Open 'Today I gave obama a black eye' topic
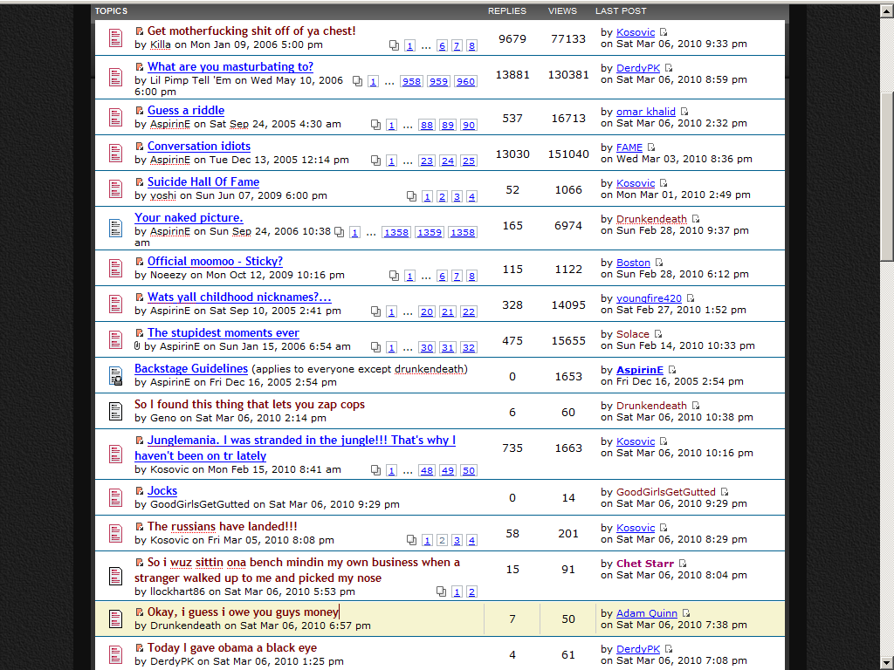This screenshot has width=894, height=670. coord(231,648)
